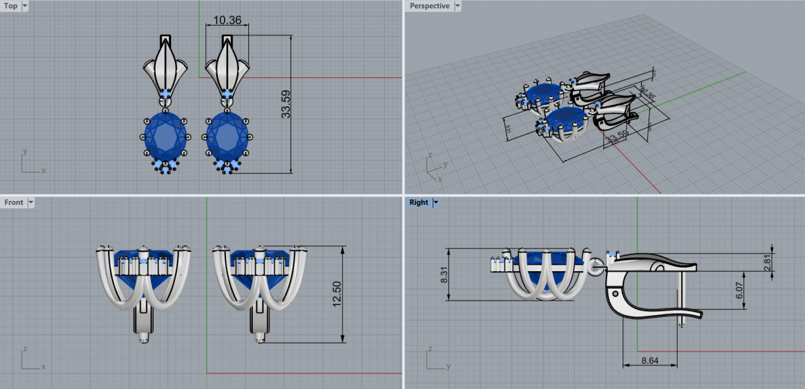Screen dimensions: 805x389
Task: Activate the Top viewport title label
Action: click(x=11, y=6)
